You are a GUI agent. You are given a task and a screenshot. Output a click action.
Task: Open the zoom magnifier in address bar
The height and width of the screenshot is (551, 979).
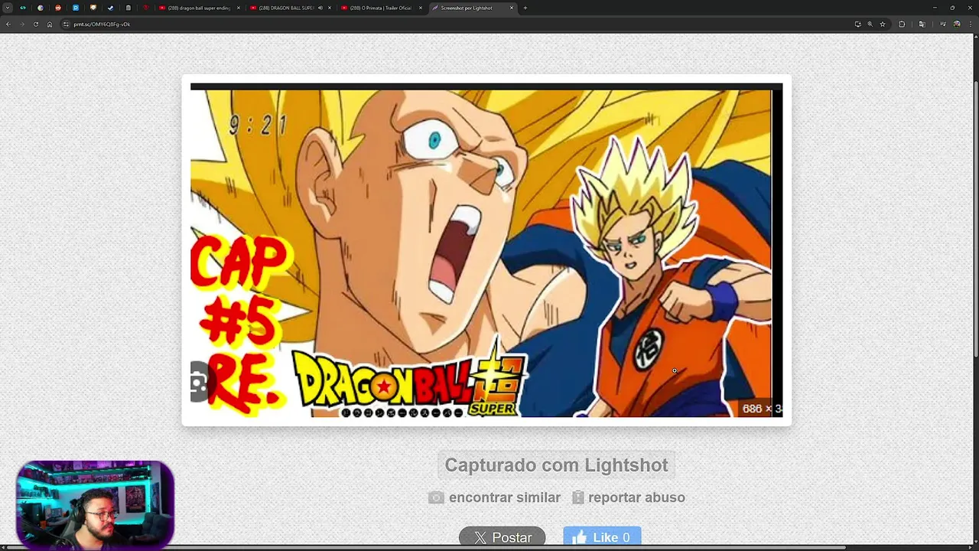(x=870, y=24)
